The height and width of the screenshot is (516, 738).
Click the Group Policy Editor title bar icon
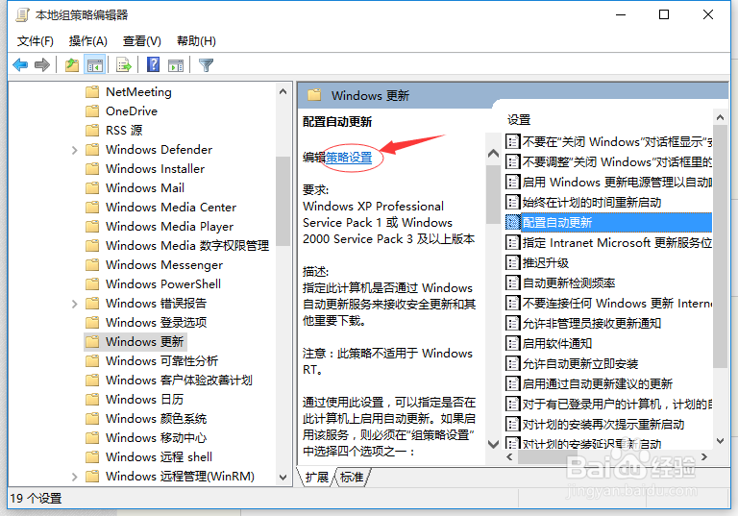(x=22, y=15)
